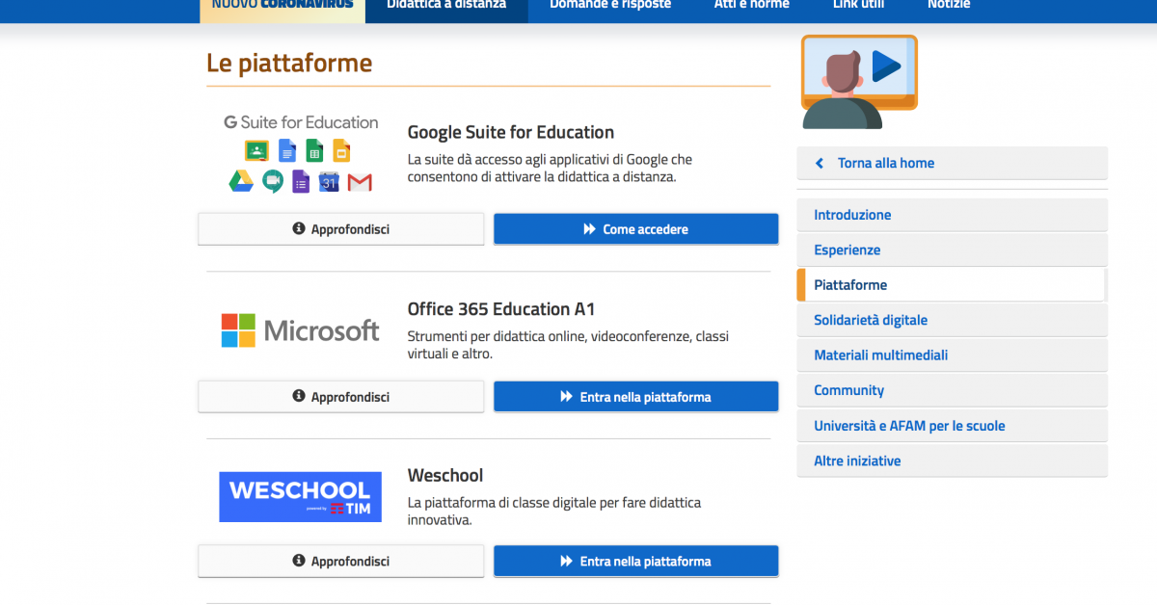The image size is (1157, 605).
Task: Open Community sidebar link
Action: tap(953, 390)
